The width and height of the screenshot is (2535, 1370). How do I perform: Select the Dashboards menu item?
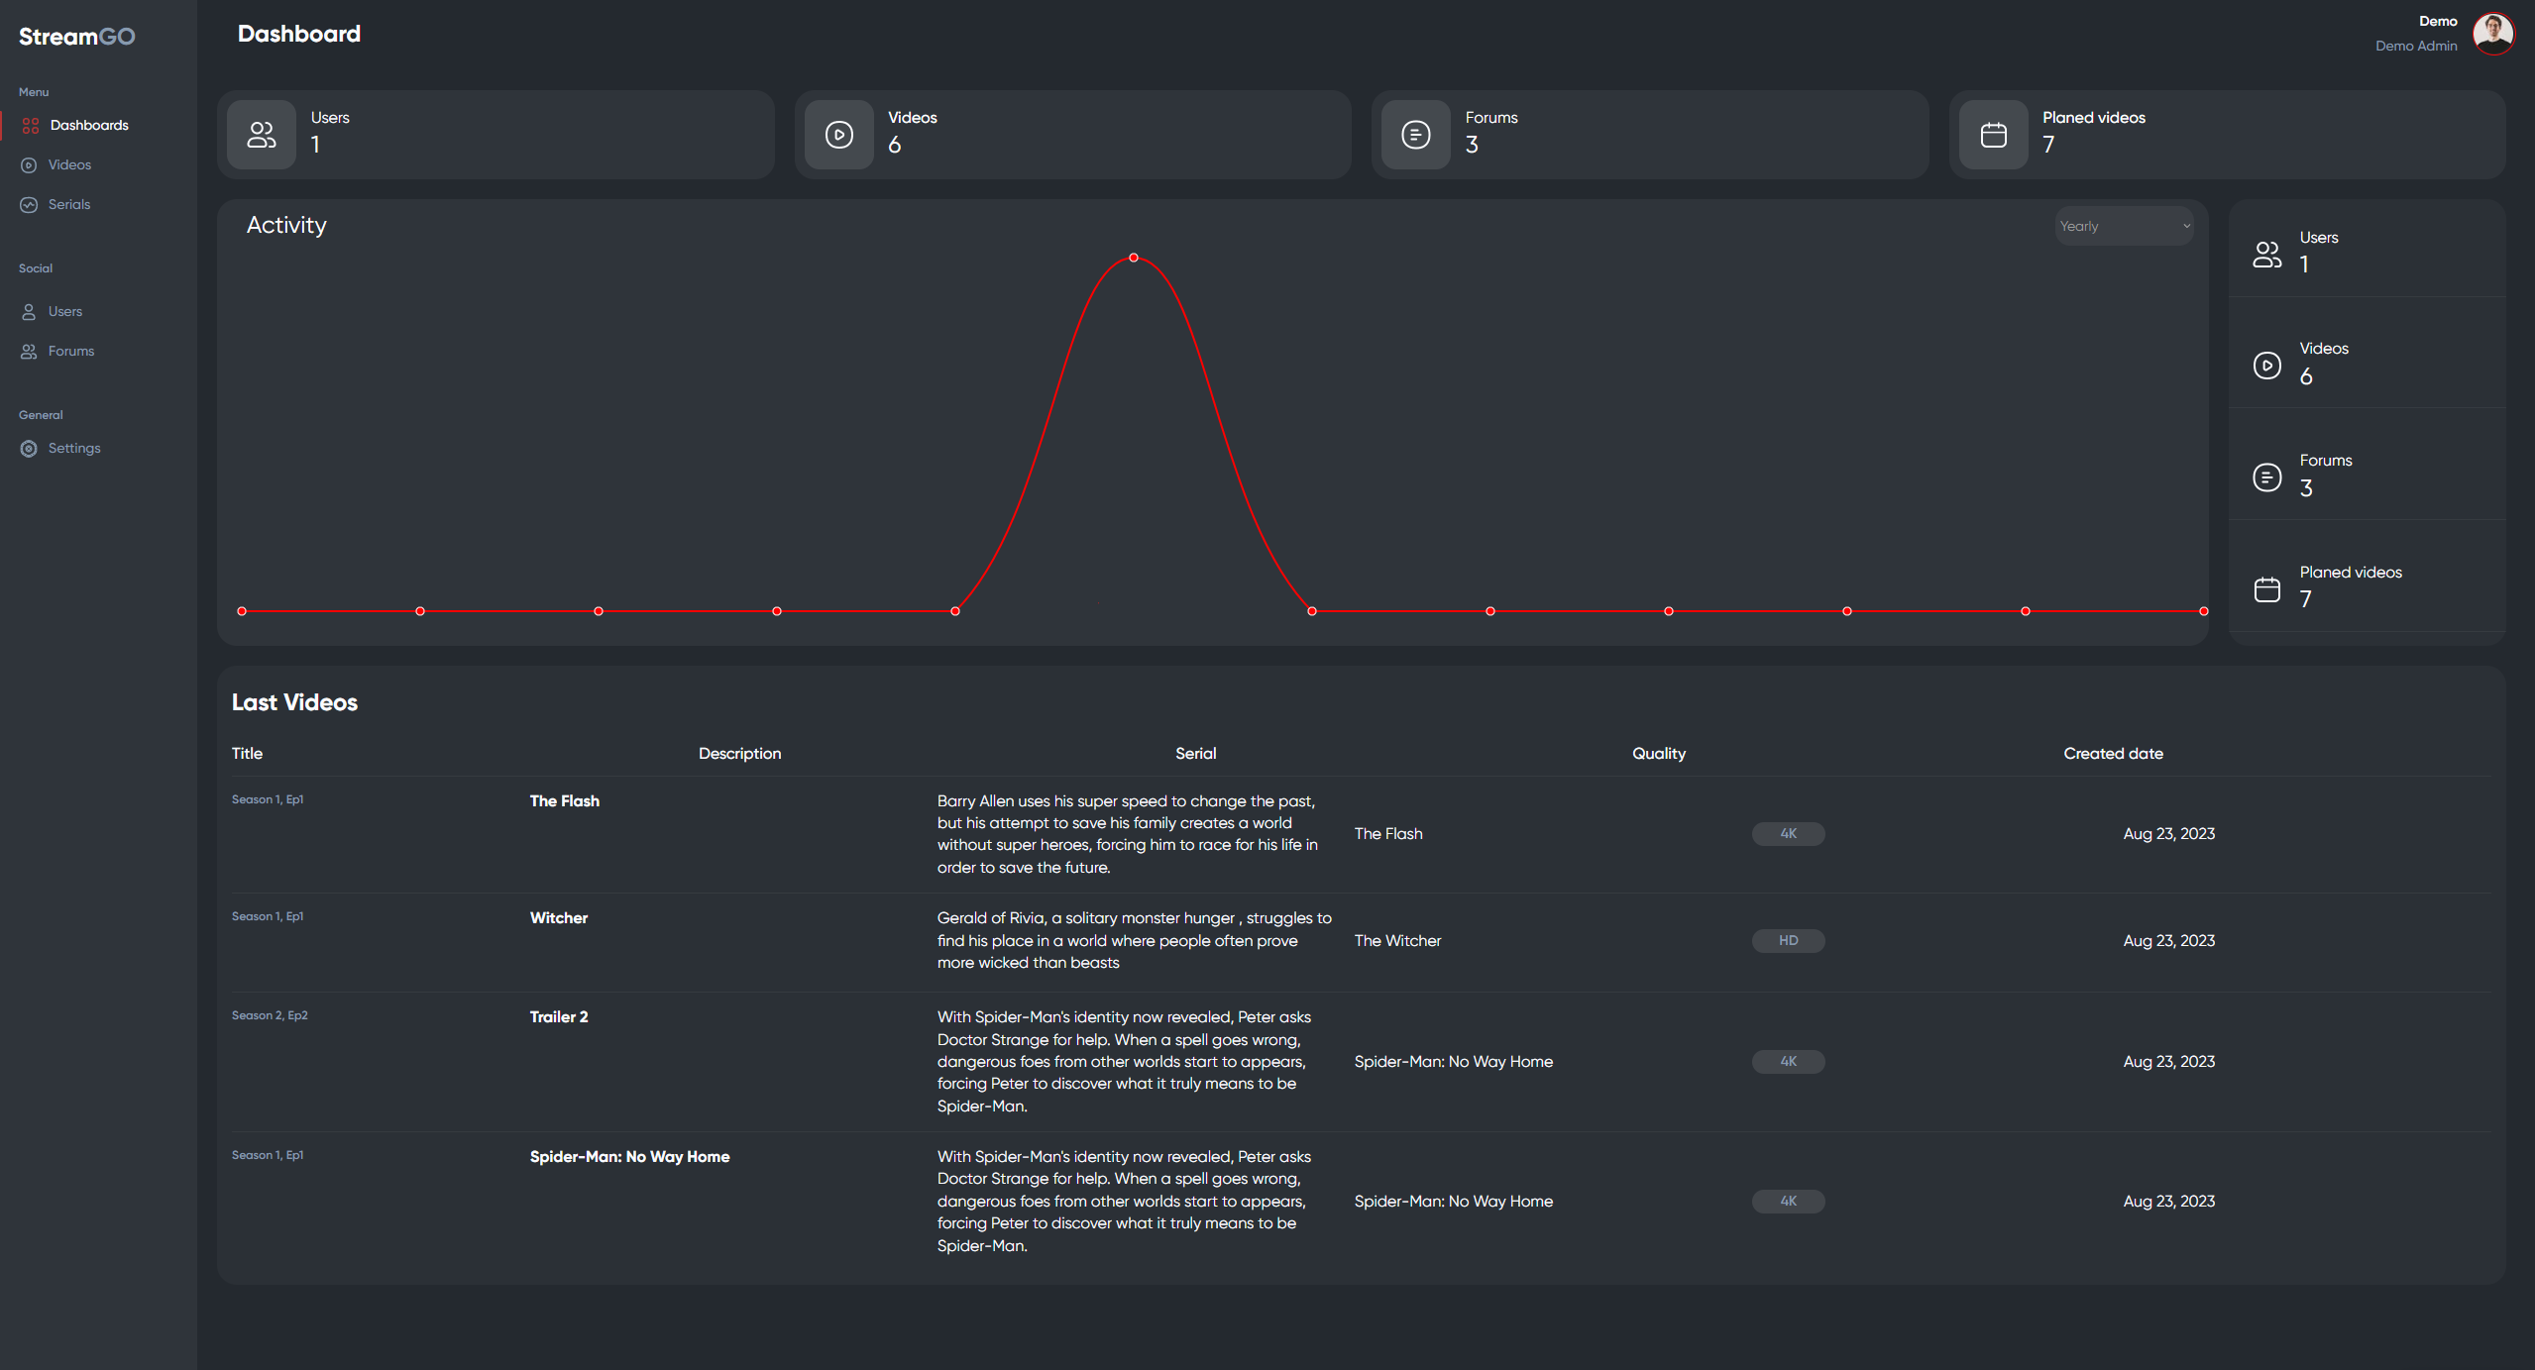tap(89, 126)
